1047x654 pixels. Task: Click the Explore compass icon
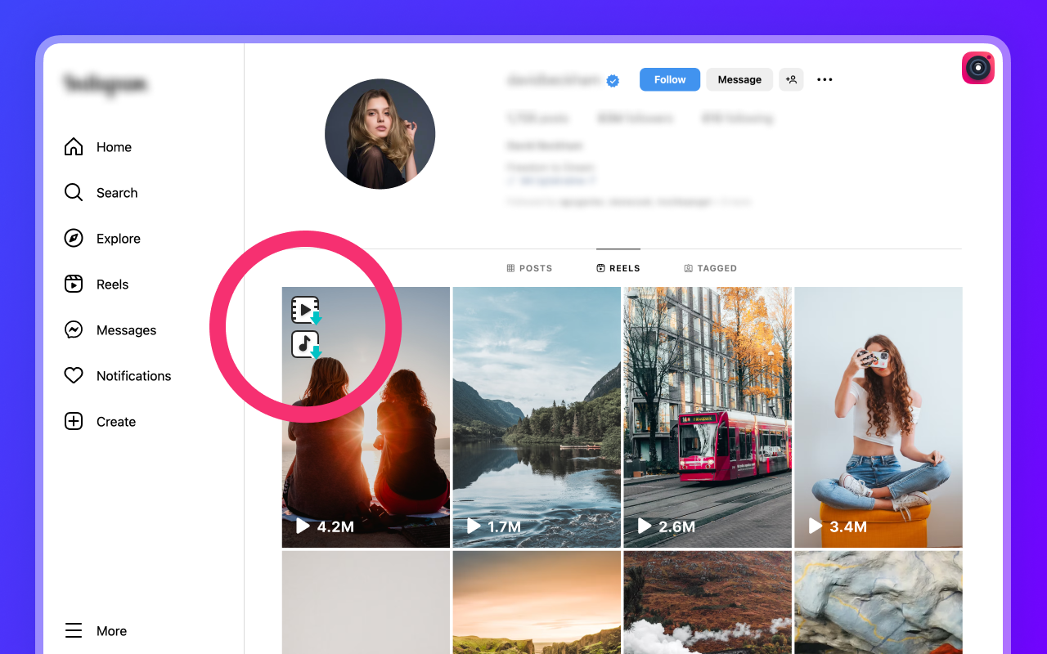point(74,239)
